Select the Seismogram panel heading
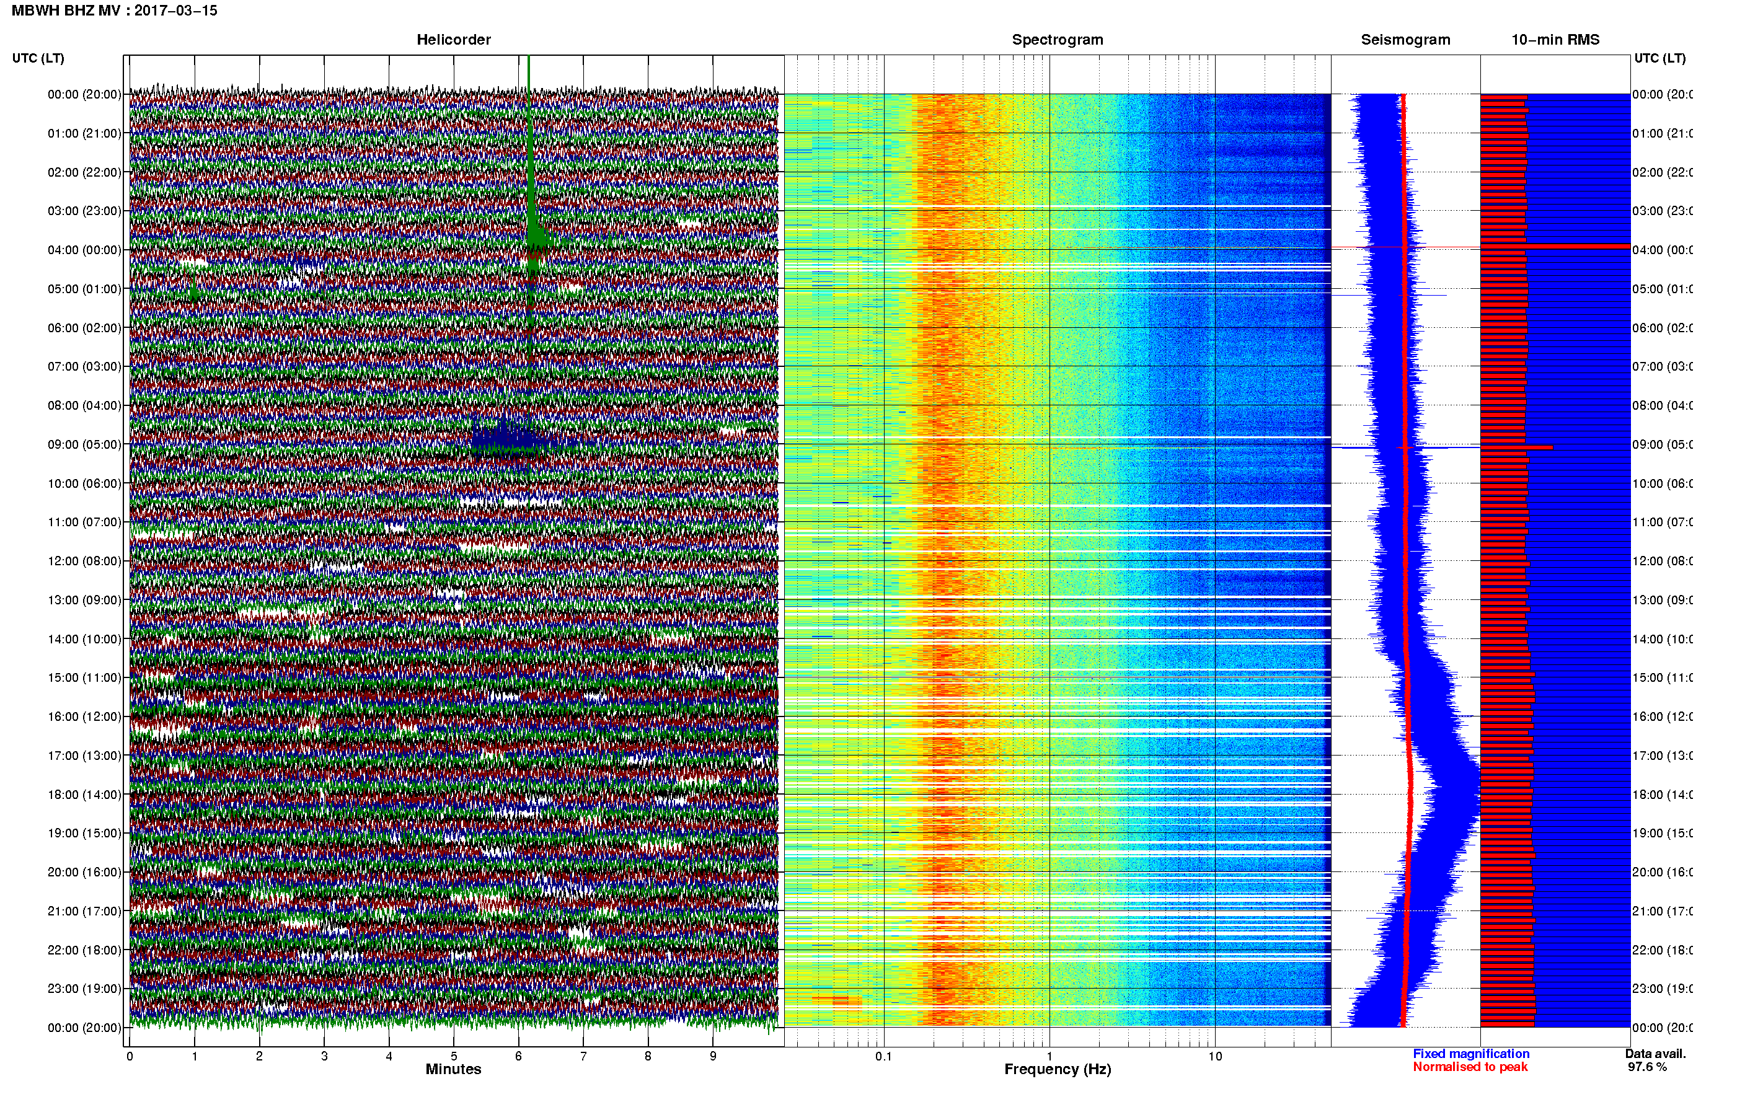The width and height of the screenshot is (1763, 1102). pyautogui.click(x=1405, y=40)
